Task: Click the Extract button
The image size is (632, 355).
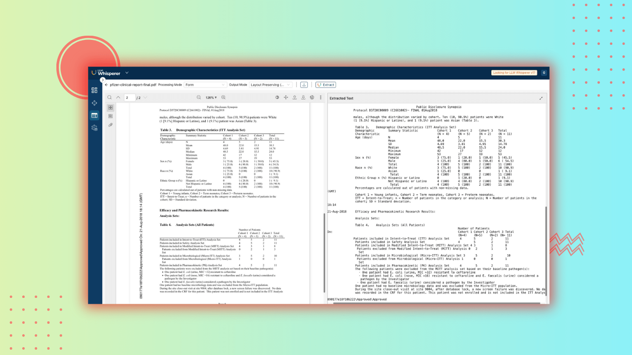Action: coord(326,85)
